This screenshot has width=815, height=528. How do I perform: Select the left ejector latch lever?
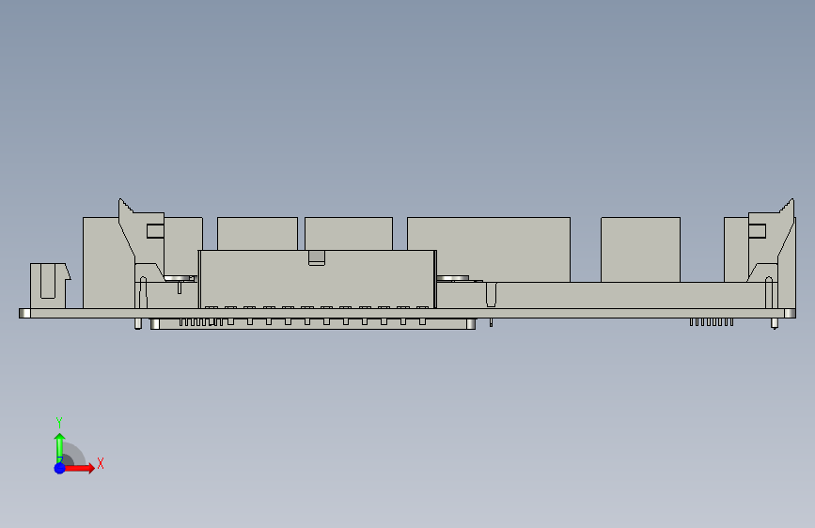pyautogui.click(x=141, y=240)
